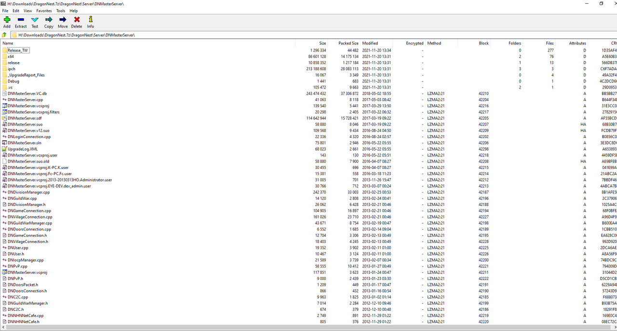Click the Add toolbar icon
Image resolution: width=617 pixels, height=331 pixels.
(7, 20)
